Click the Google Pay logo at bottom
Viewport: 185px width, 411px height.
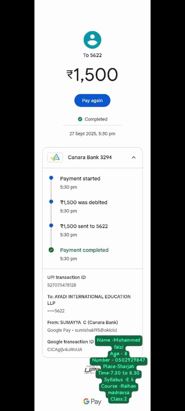[x=92, y=401]
